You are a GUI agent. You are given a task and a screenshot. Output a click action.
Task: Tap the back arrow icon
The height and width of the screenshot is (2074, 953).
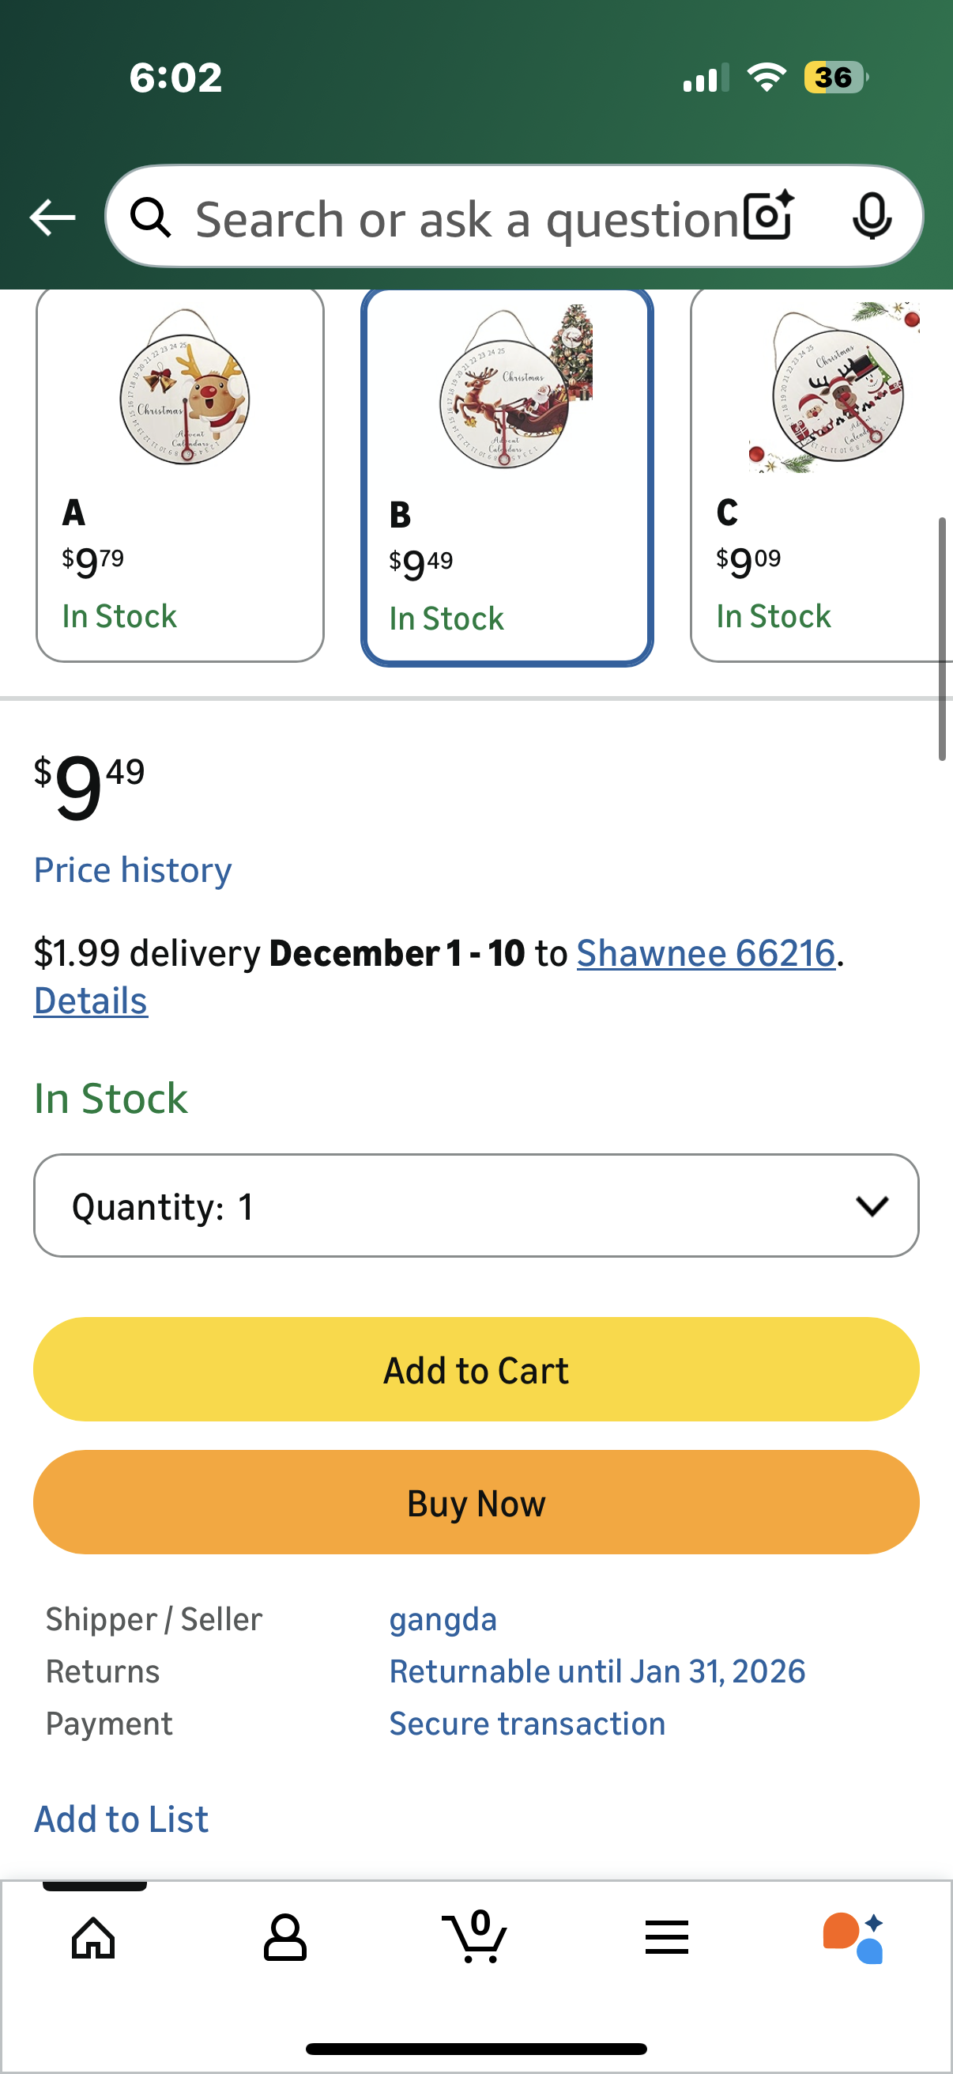[x=52, y=218]
